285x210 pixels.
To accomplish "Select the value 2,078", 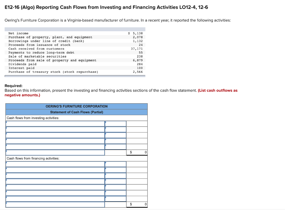I will [138, 37].
